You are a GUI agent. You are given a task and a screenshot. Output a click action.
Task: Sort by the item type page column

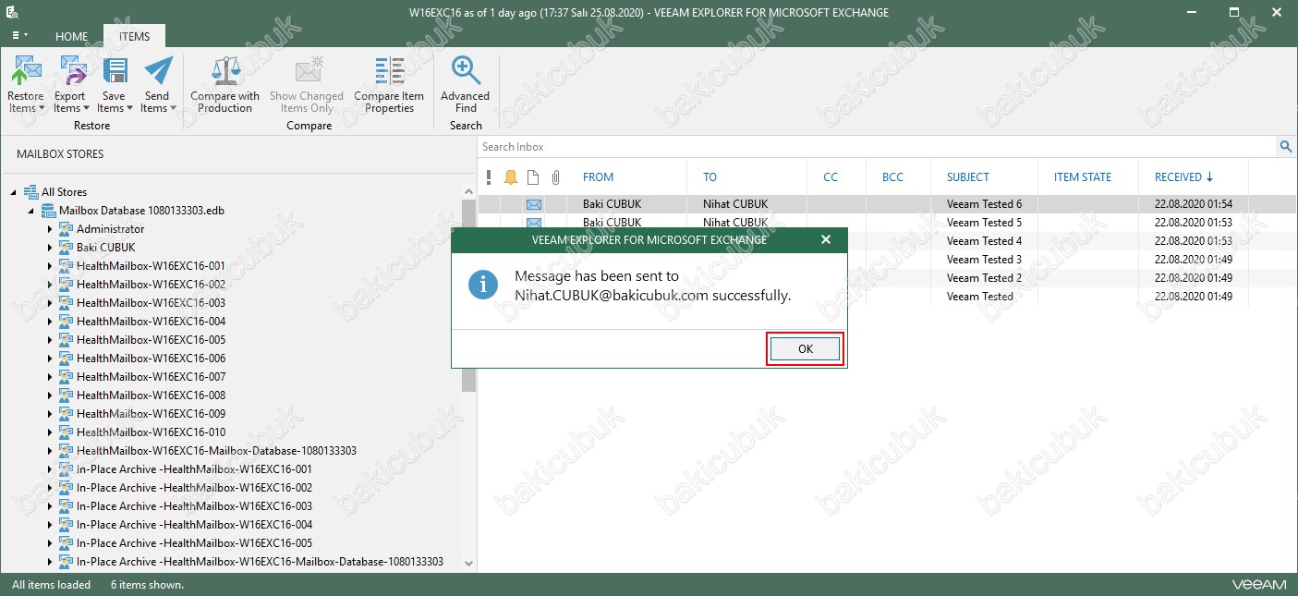tap(533, 177)
